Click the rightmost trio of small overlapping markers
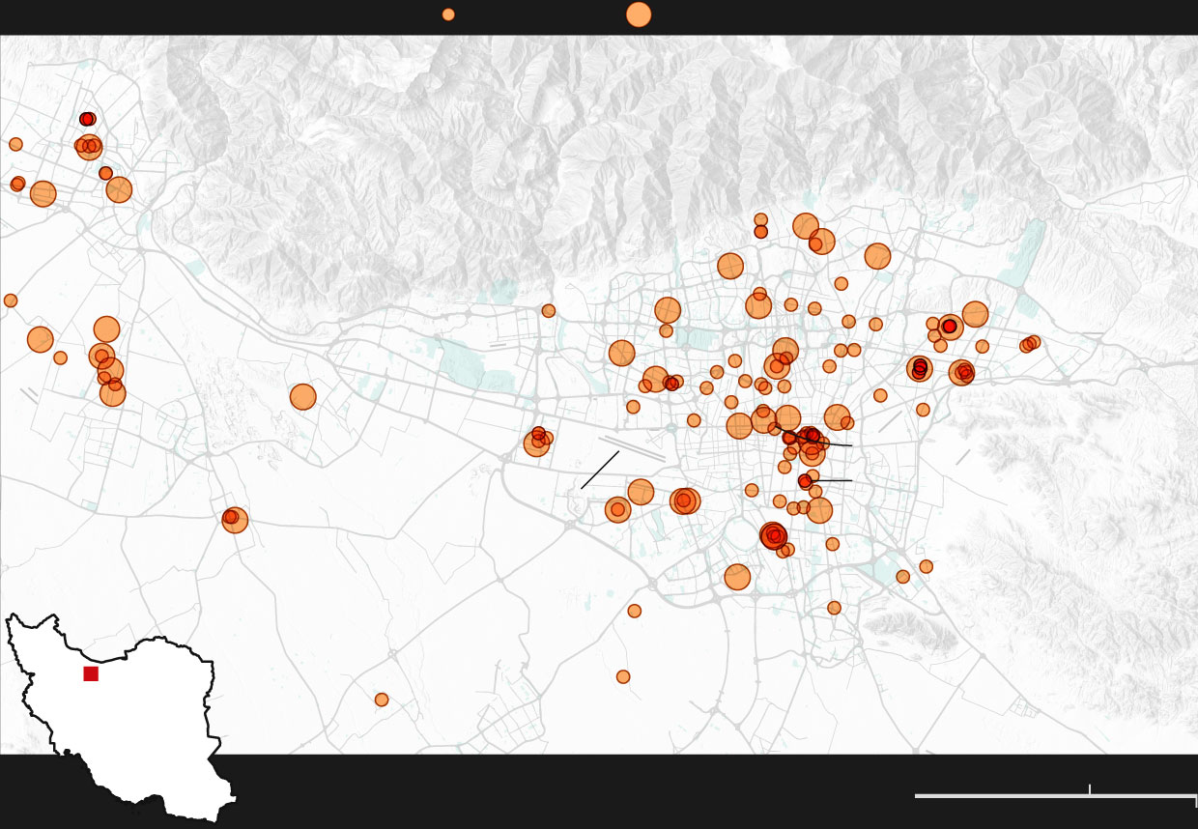The height and width of the screenshot is (829, 1198). click(1030, 344)
